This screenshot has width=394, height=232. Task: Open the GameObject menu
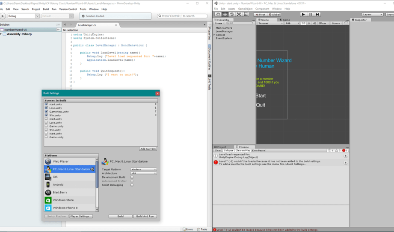[245, 9]
